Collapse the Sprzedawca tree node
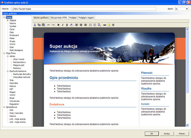191x138 pixels. click(4, 107)
